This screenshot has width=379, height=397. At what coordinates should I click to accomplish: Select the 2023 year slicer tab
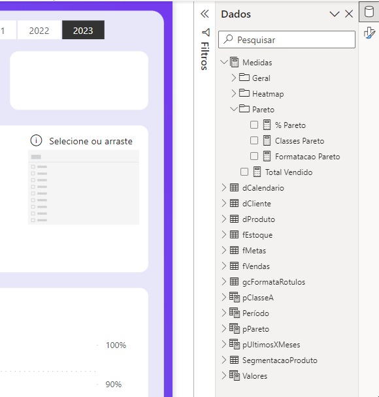click(84, 30)
